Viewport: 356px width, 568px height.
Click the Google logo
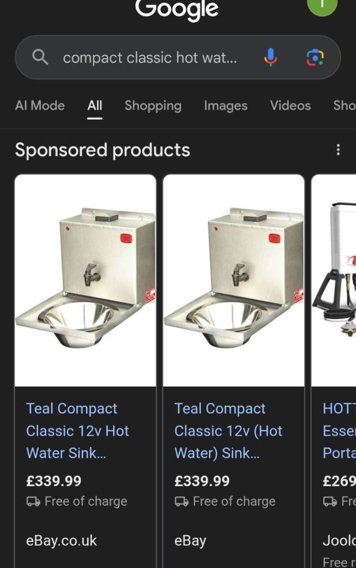177,9
